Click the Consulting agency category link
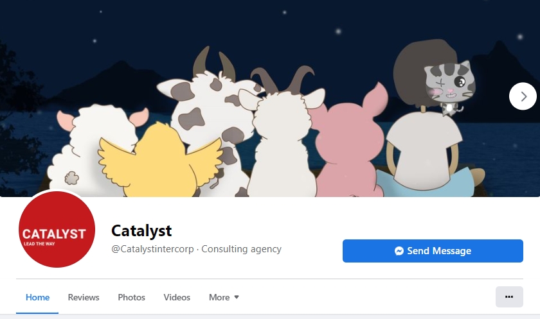Image resolution: width=540 pixels, height=319 pixels. coord(241,249)
